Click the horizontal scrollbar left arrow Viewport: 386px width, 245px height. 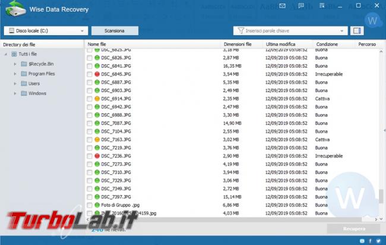[x=88, y=219]
